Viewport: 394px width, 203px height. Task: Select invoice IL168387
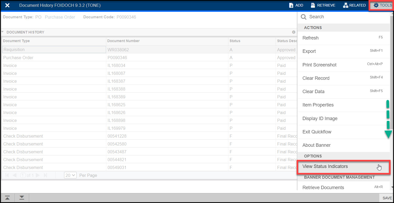point(116,81)
